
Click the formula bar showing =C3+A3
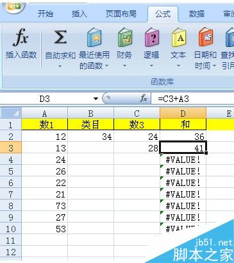[x=192, y=99]
